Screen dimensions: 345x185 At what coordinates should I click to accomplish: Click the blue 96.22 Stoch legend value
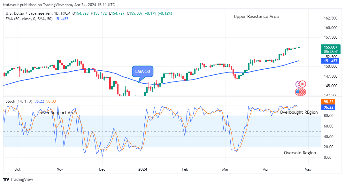pyautogui.click(x=39, y=101)
